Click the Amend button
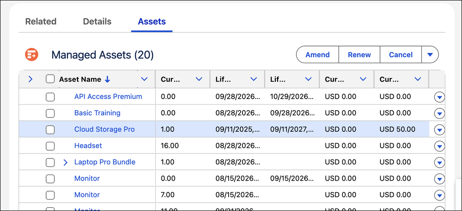This screenshot has width=462, height=211. [x=317, y=55]
